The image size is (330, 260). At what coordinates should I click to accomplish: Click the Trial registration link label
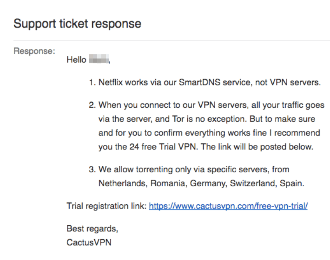(106, 206)
